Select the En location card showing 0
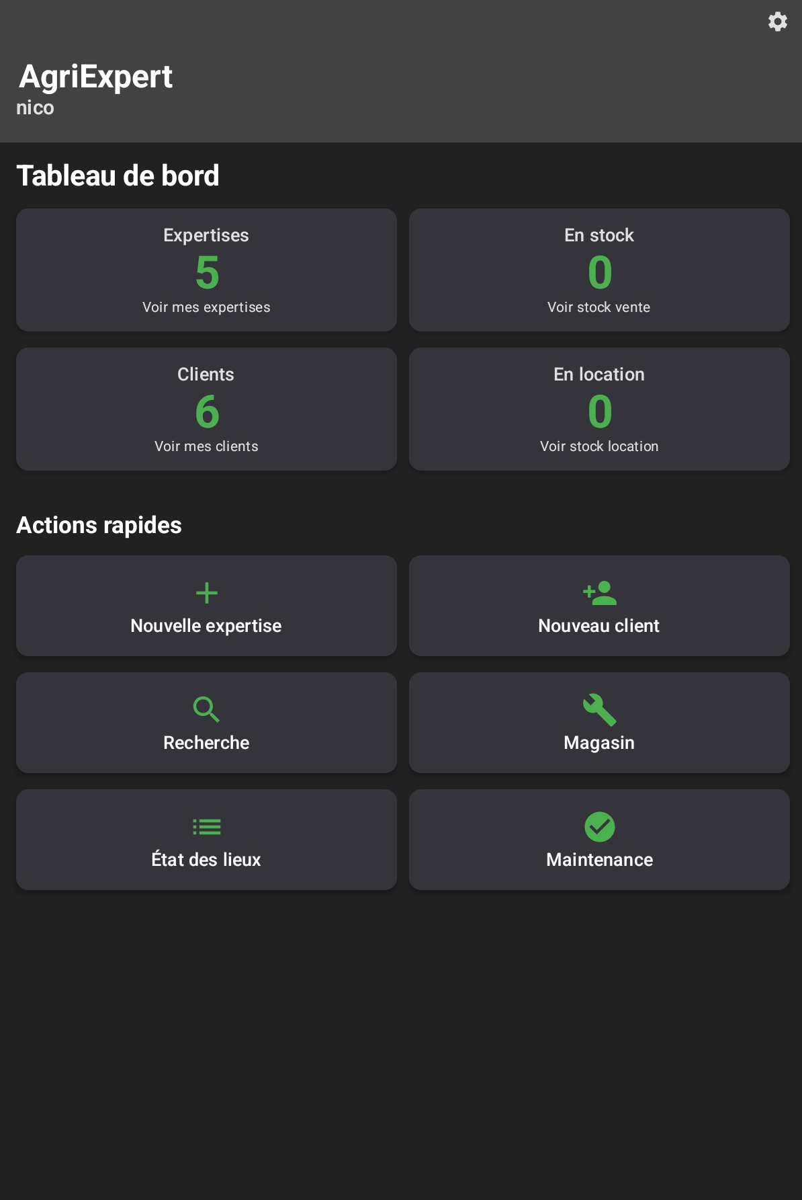 [598, 409]
